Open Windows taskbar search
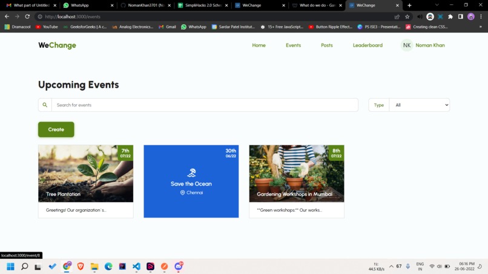The height and width of the screenshot is (274, 488). 25,267
